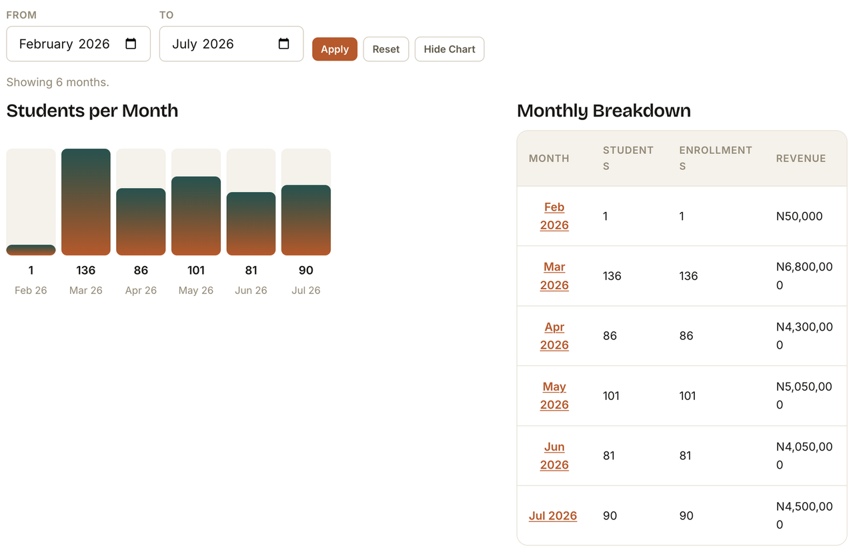Open the May 2026 breakdown link
Screen dimensions: 853x550
tap(554, 396)
